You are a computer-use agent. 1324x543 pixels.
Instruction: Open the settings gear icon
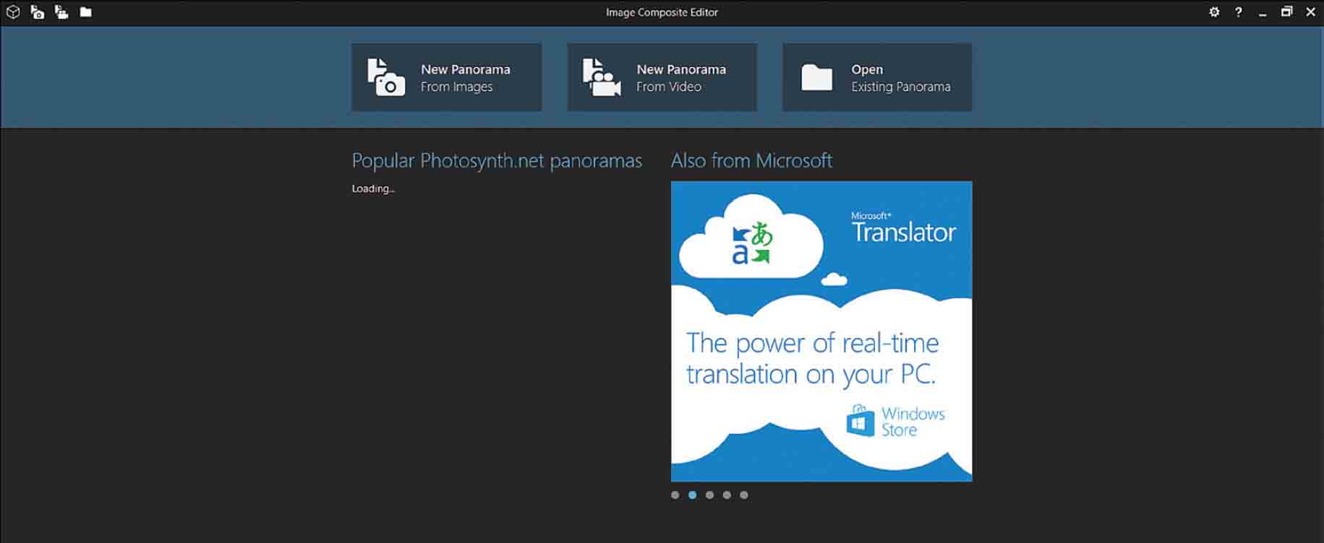pyautogui.click(x=1214, y=12)
